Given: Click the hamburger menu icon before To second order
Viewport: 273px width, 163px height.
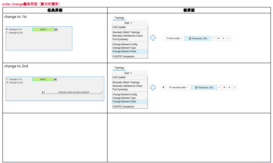Looking at the screenshot, I should tap(163, 87).
